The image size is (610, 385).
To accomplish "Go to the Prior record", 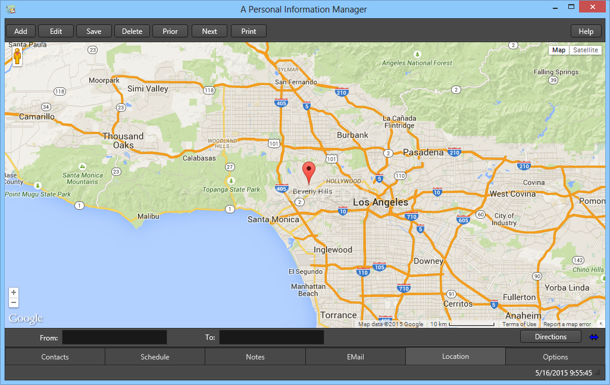I will click(x=170, y=31).
